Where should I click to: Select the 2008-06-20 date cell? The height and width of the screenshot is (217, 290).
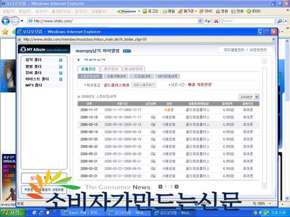89,146
